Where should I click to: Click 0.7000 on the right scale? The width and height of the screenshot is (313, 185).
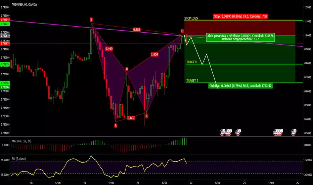pos(308,77)
